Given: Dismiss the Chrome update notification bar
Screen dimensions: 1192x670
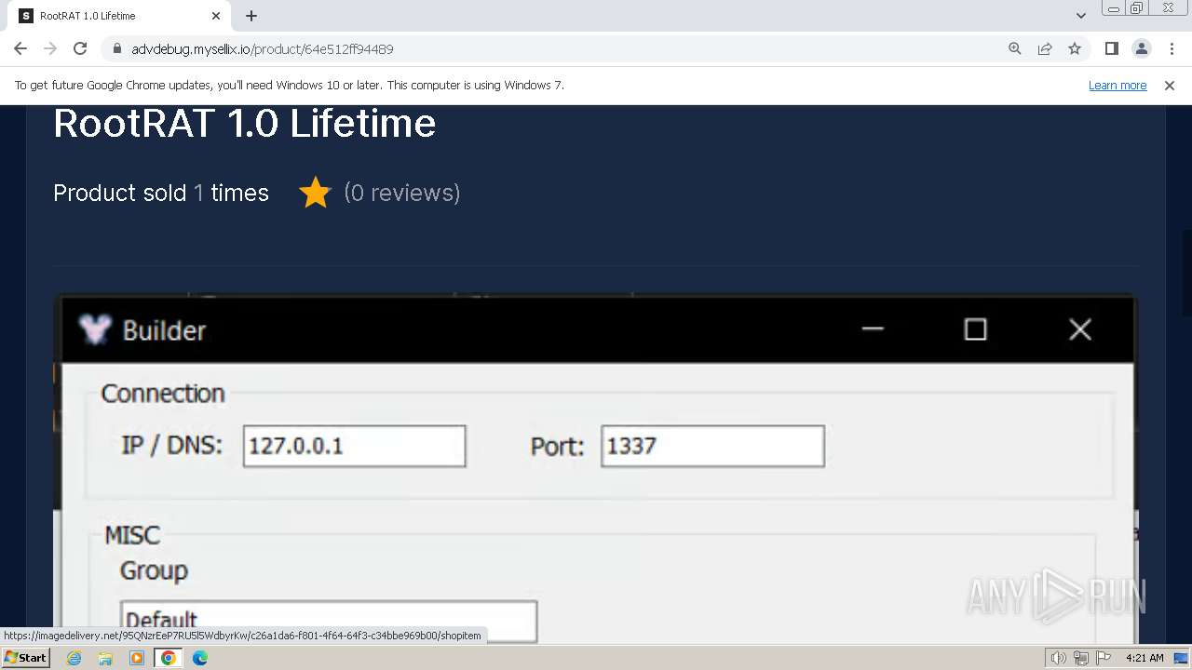Looking at the screenshot, I should [x=1170, y=86].
